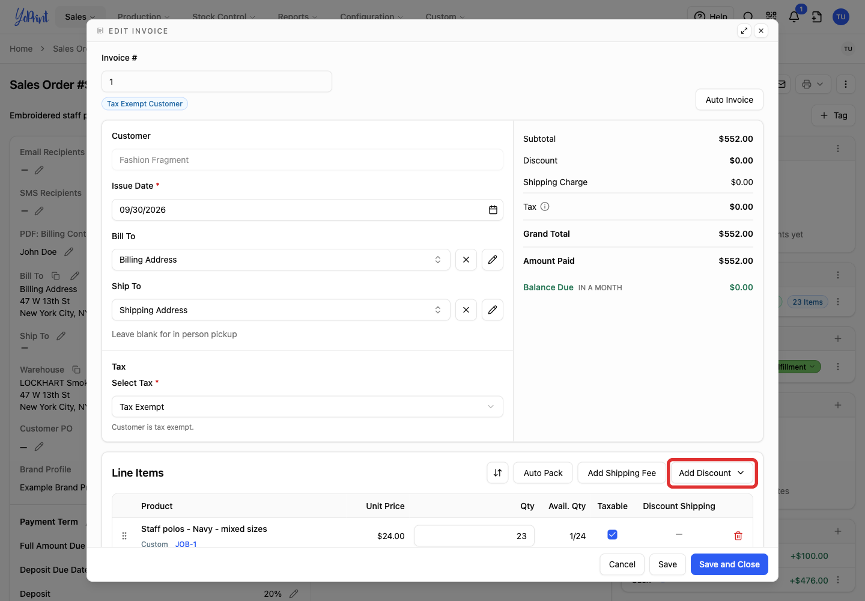Open the notifications bell
The image size is (865, 601).
(794, 16)
